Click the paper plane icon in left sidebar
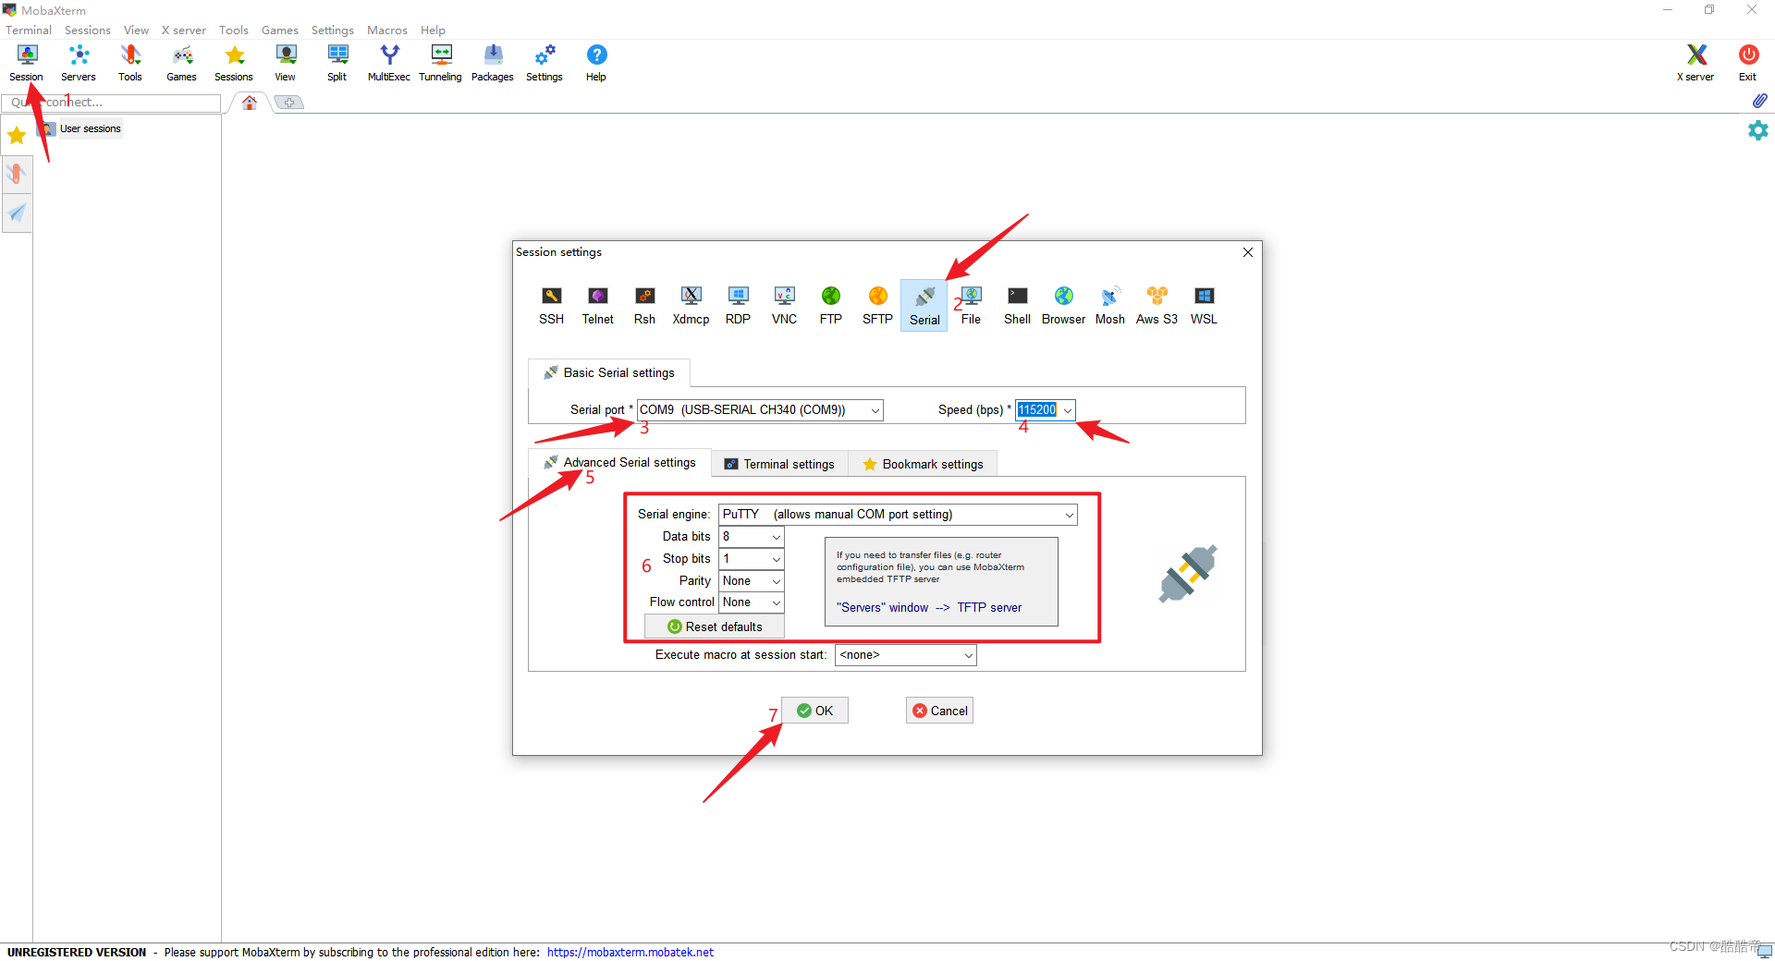Image resolution: width=1775 pixels, height=961 pixels. pos(17,213)
